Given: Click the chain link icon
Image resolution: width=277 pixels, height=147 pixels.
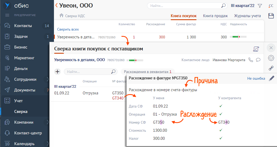Looking at the screenshot, I should tap(271, 68).
